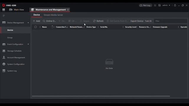Click the Account Management person icon

[4, 57]
